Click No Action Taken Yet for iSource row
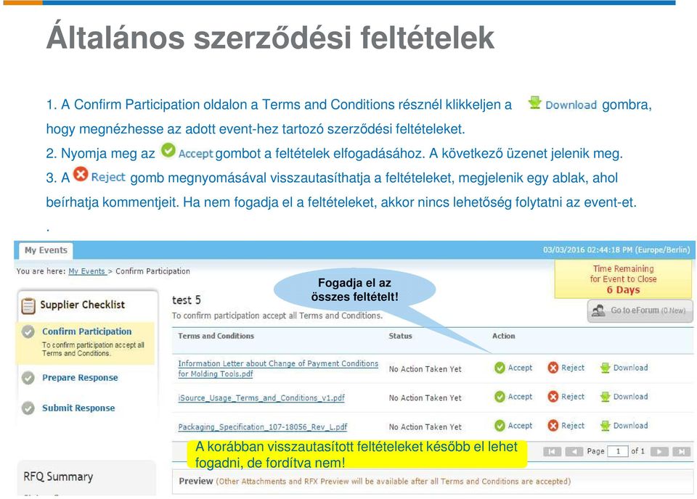Viewport: 697px width, 499px height. (x=425, y=397)
